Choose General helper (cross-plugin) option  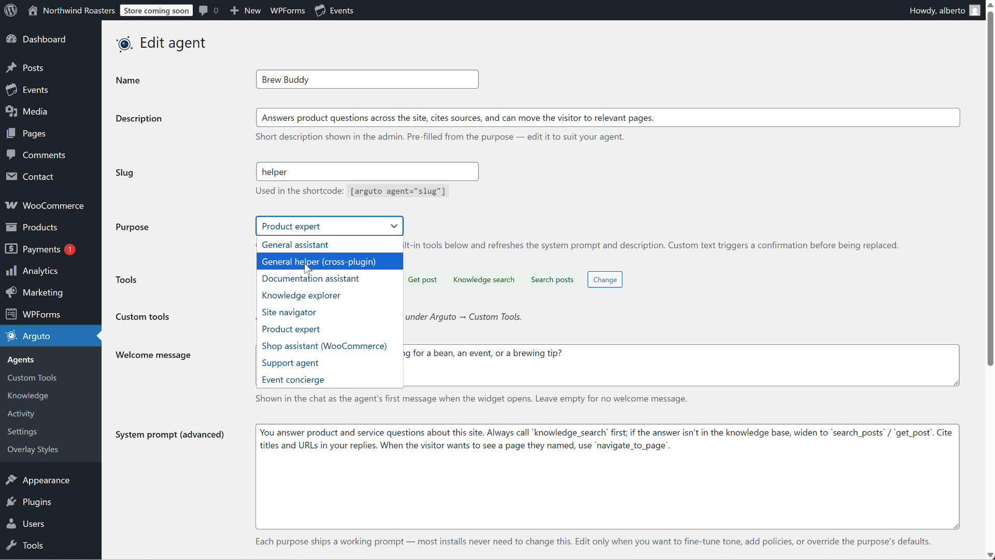[330, 261]
